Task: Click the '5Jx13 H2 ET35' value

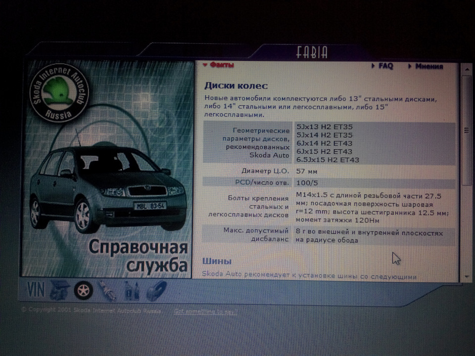Action: (x=325, y=127)
